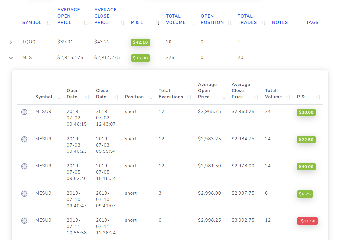Open trade details icon for 2019-07-03 MESU9
341x240 pixels.
[x=24, y=139]
